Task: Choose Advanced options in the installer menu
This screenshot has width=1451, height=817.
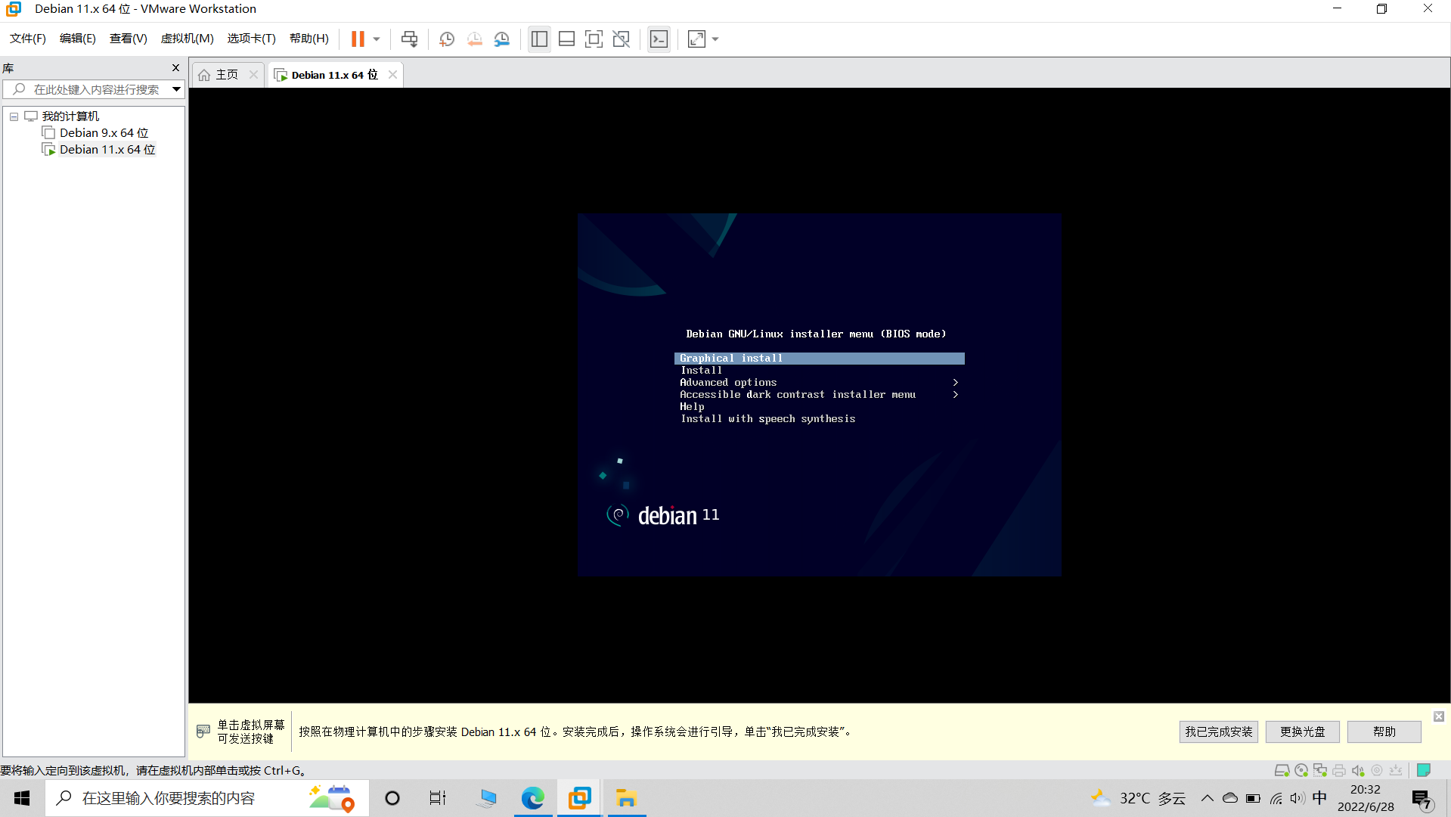Action: click(x=819, y=382)
